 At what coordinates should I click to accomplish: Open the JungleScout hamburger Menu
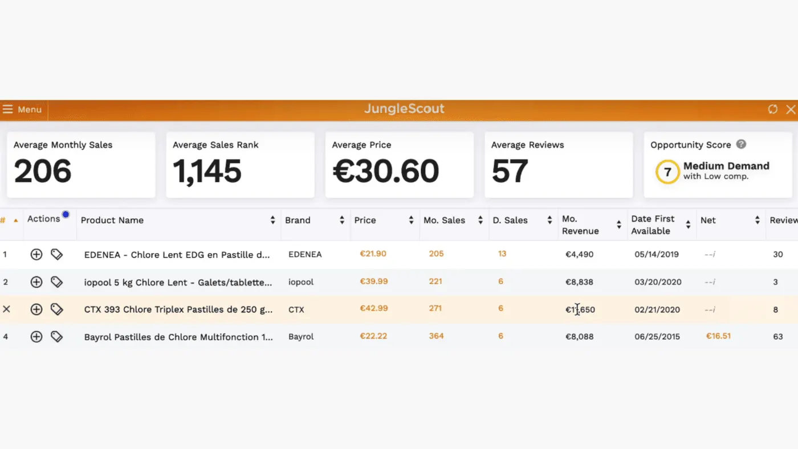pos(22,109)
